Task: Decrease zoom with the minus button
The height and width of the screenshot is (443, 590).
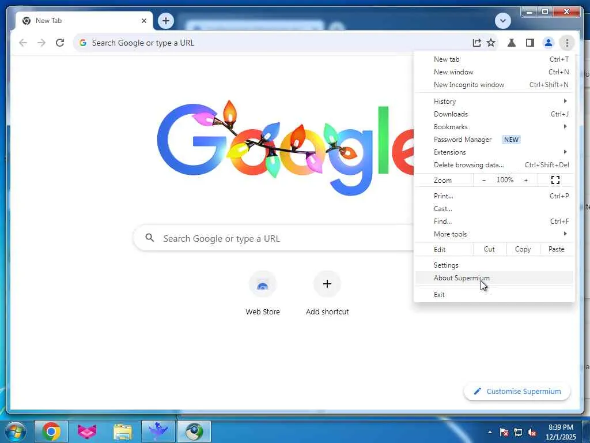Action: tap(484, 180)
